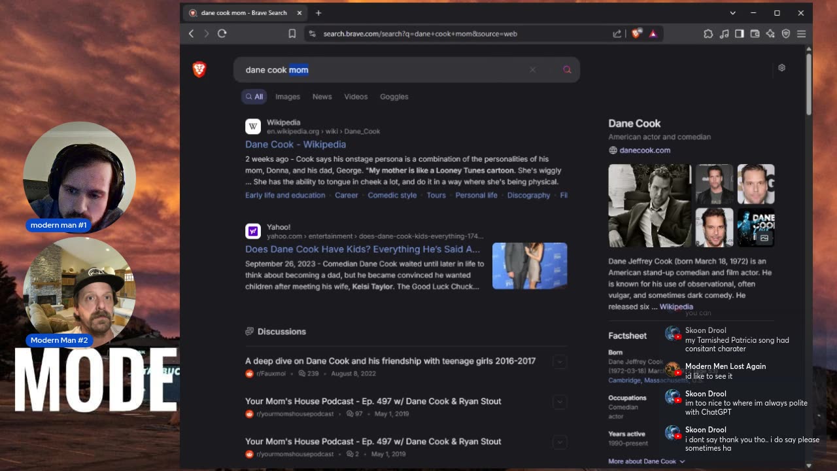
Task: Visit danecook.com link in info panel
Action: click(x=645, y=150)
